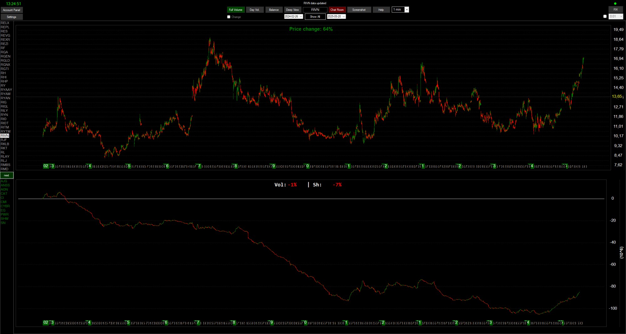The image size is (626, 334).
Task: Select ticker RELX in the list
Action: (5, 23)
